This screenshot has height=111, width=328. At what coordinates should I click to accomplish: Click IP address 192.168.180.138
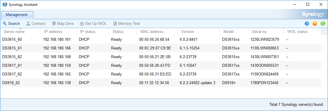(57, 83)
